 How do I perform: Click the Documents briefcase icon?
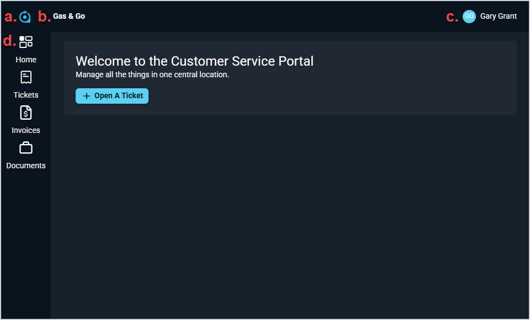tap(26, 148)
